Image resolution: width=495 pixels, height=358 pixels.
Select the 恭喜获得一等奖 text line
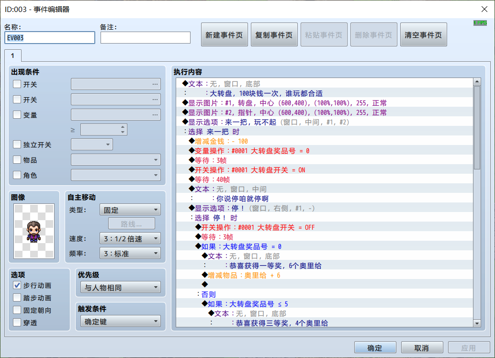tap(325, 266)
